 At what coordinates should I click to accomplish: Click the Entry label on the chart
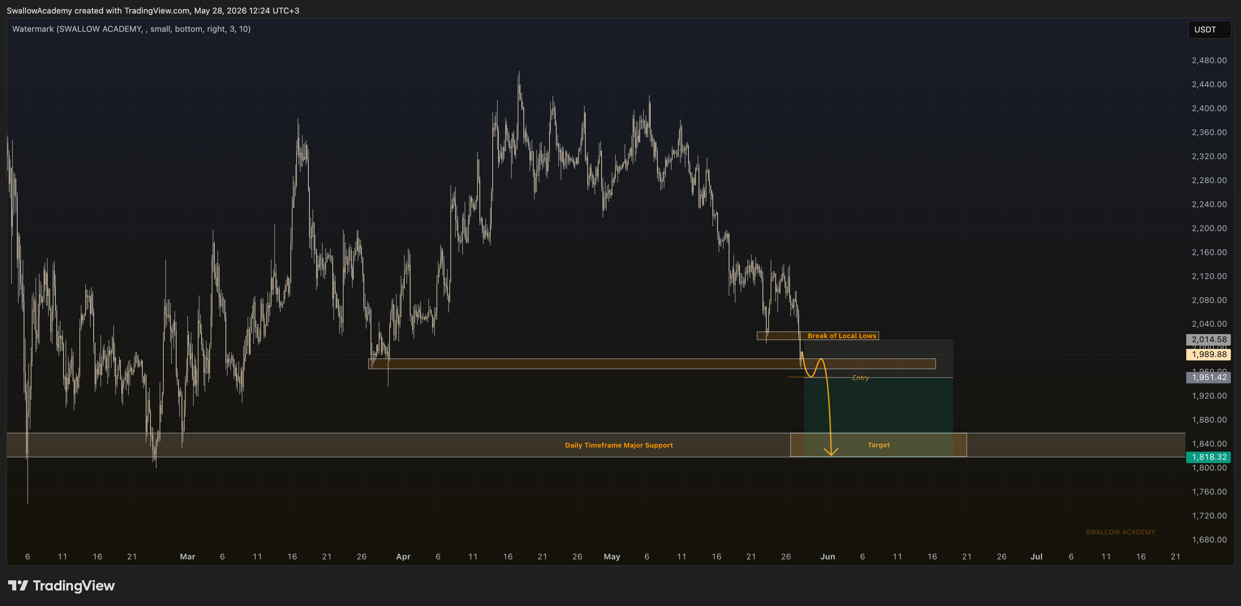pos(860,378)
